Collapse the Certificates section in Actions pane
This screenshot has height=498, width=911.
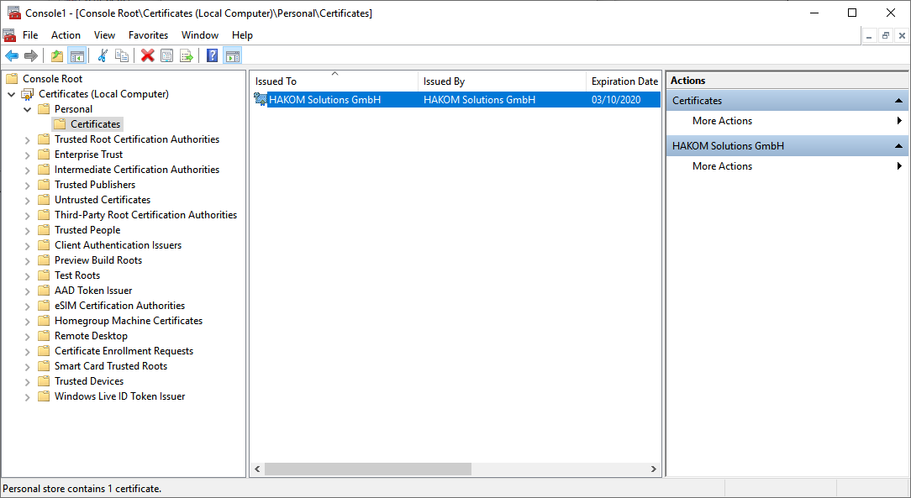[x=899, y=101]
